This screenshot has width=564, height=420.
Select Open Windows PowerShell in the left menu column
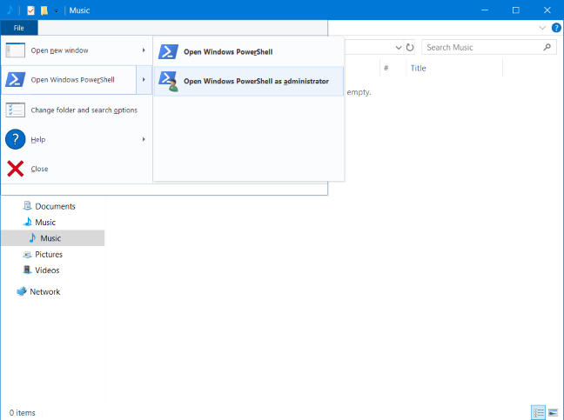[69, 80]
